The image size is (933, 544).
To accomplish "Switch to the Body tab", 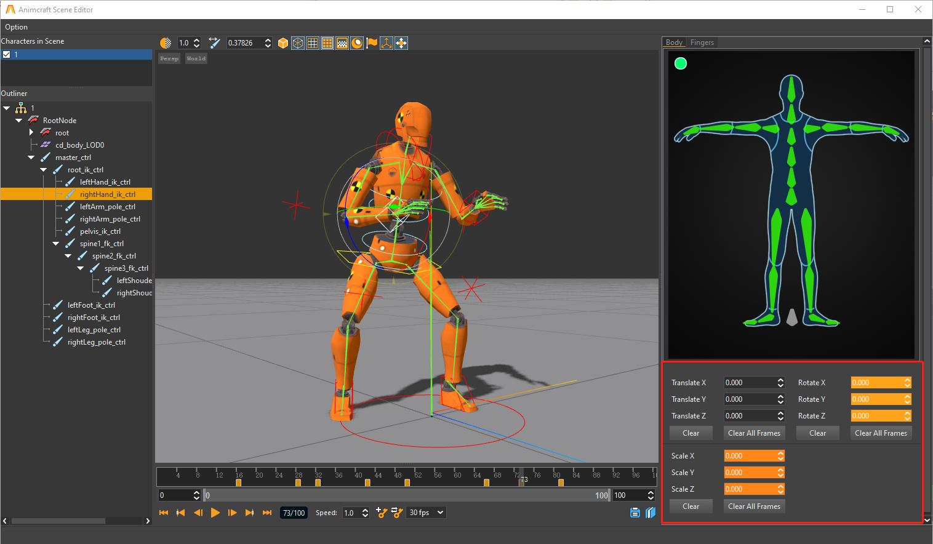I will [675, 42].
